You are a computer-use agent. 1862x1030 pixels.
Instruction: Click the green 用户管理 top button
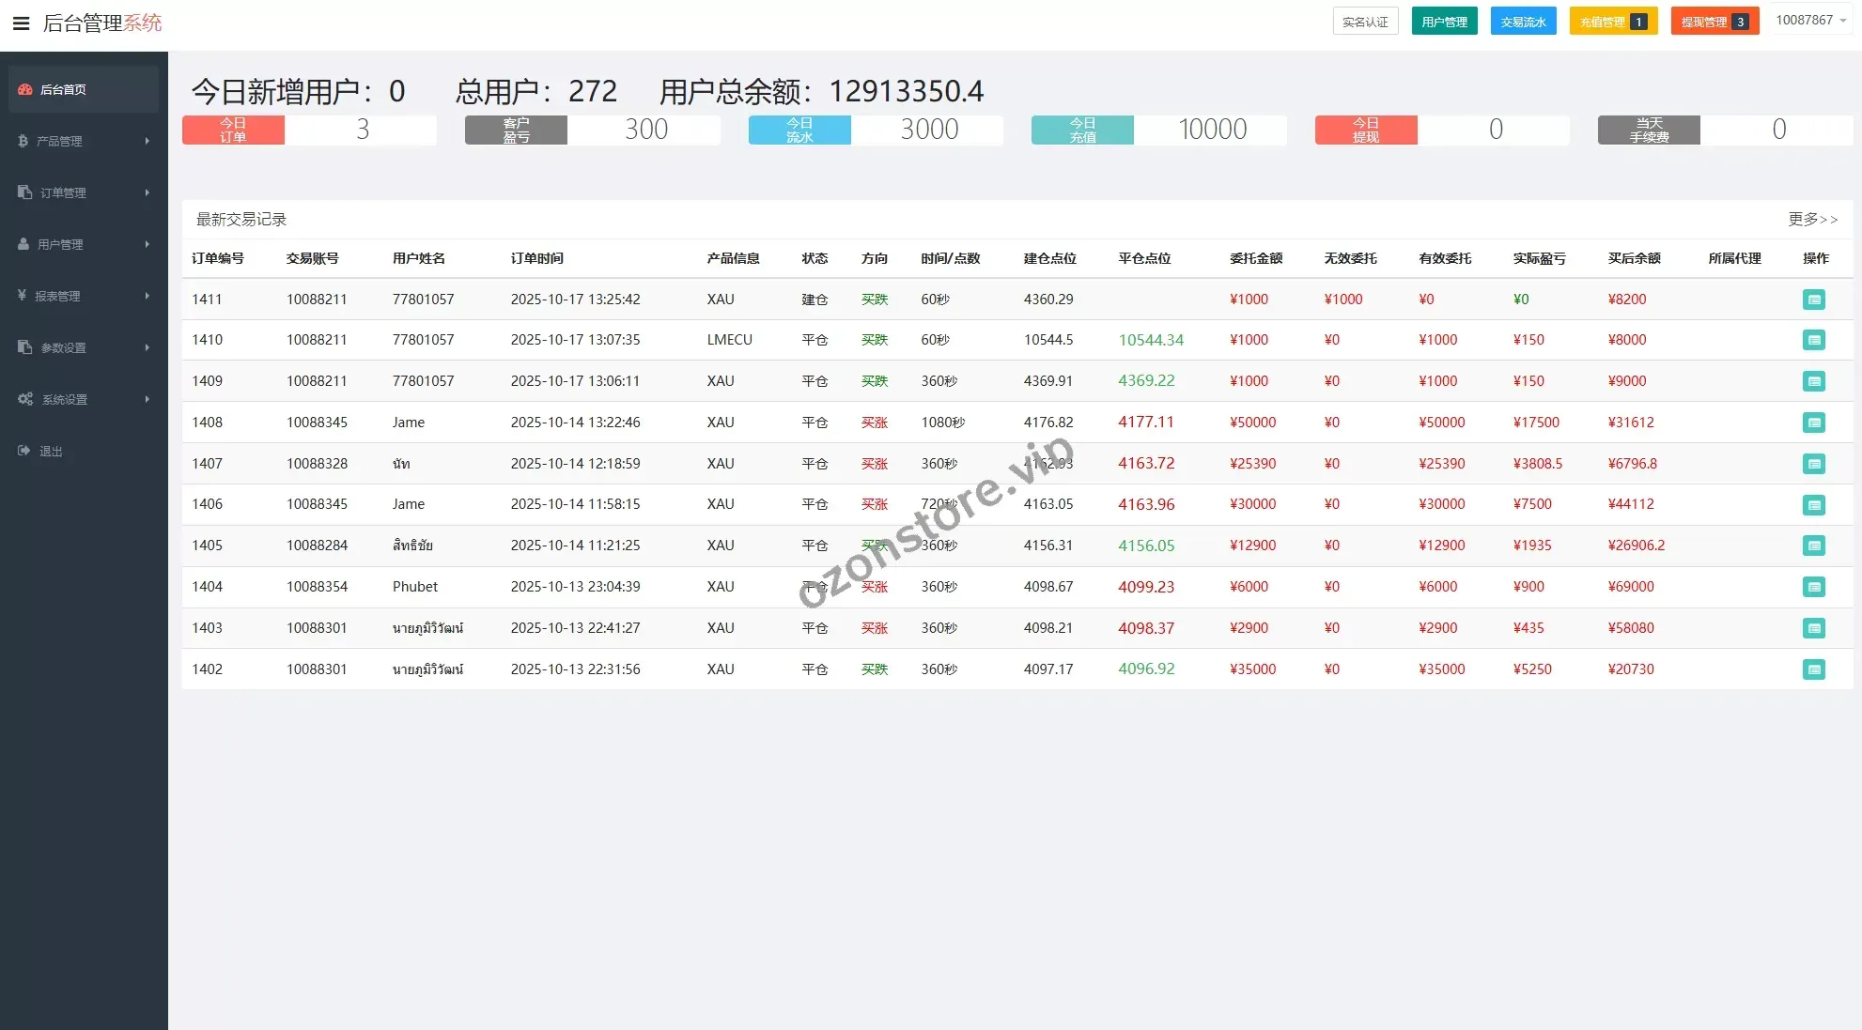1444,22
